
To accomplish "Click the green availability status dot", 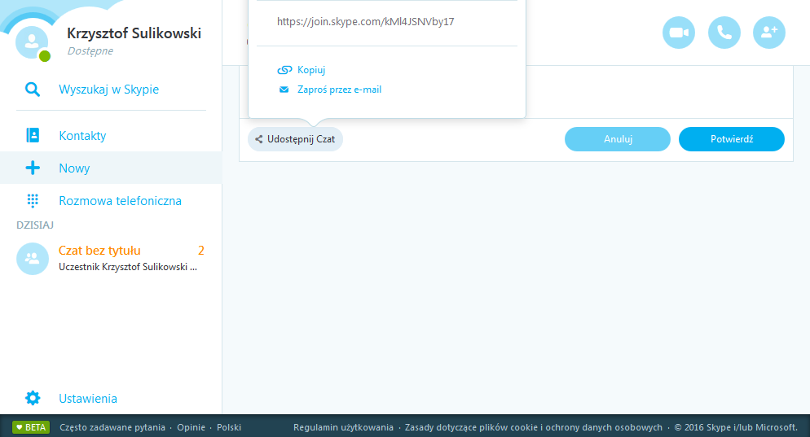I will (x=45, y=55).
